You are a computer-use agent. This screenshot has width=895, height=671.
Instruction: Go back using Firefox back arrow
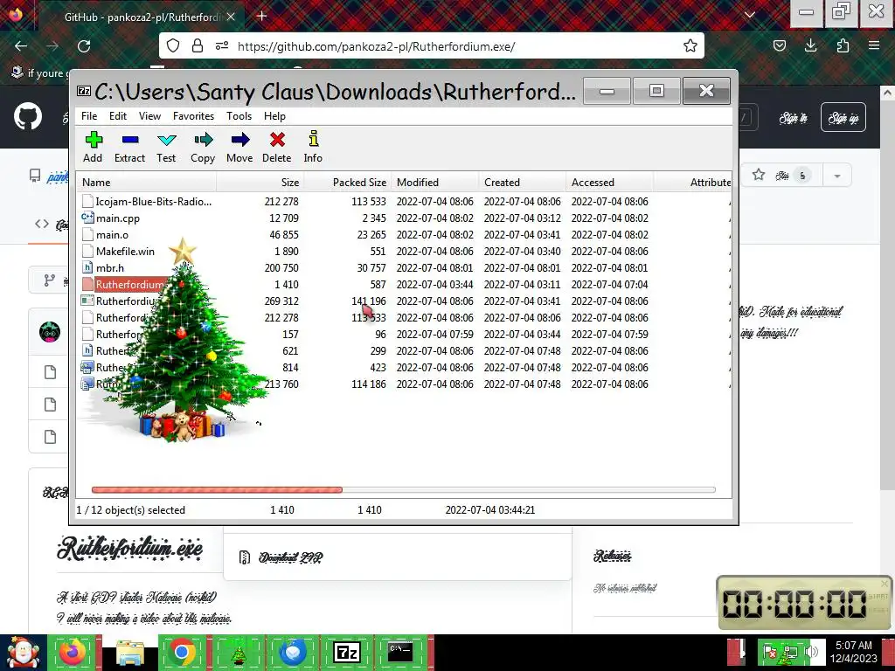coord(21,46)
